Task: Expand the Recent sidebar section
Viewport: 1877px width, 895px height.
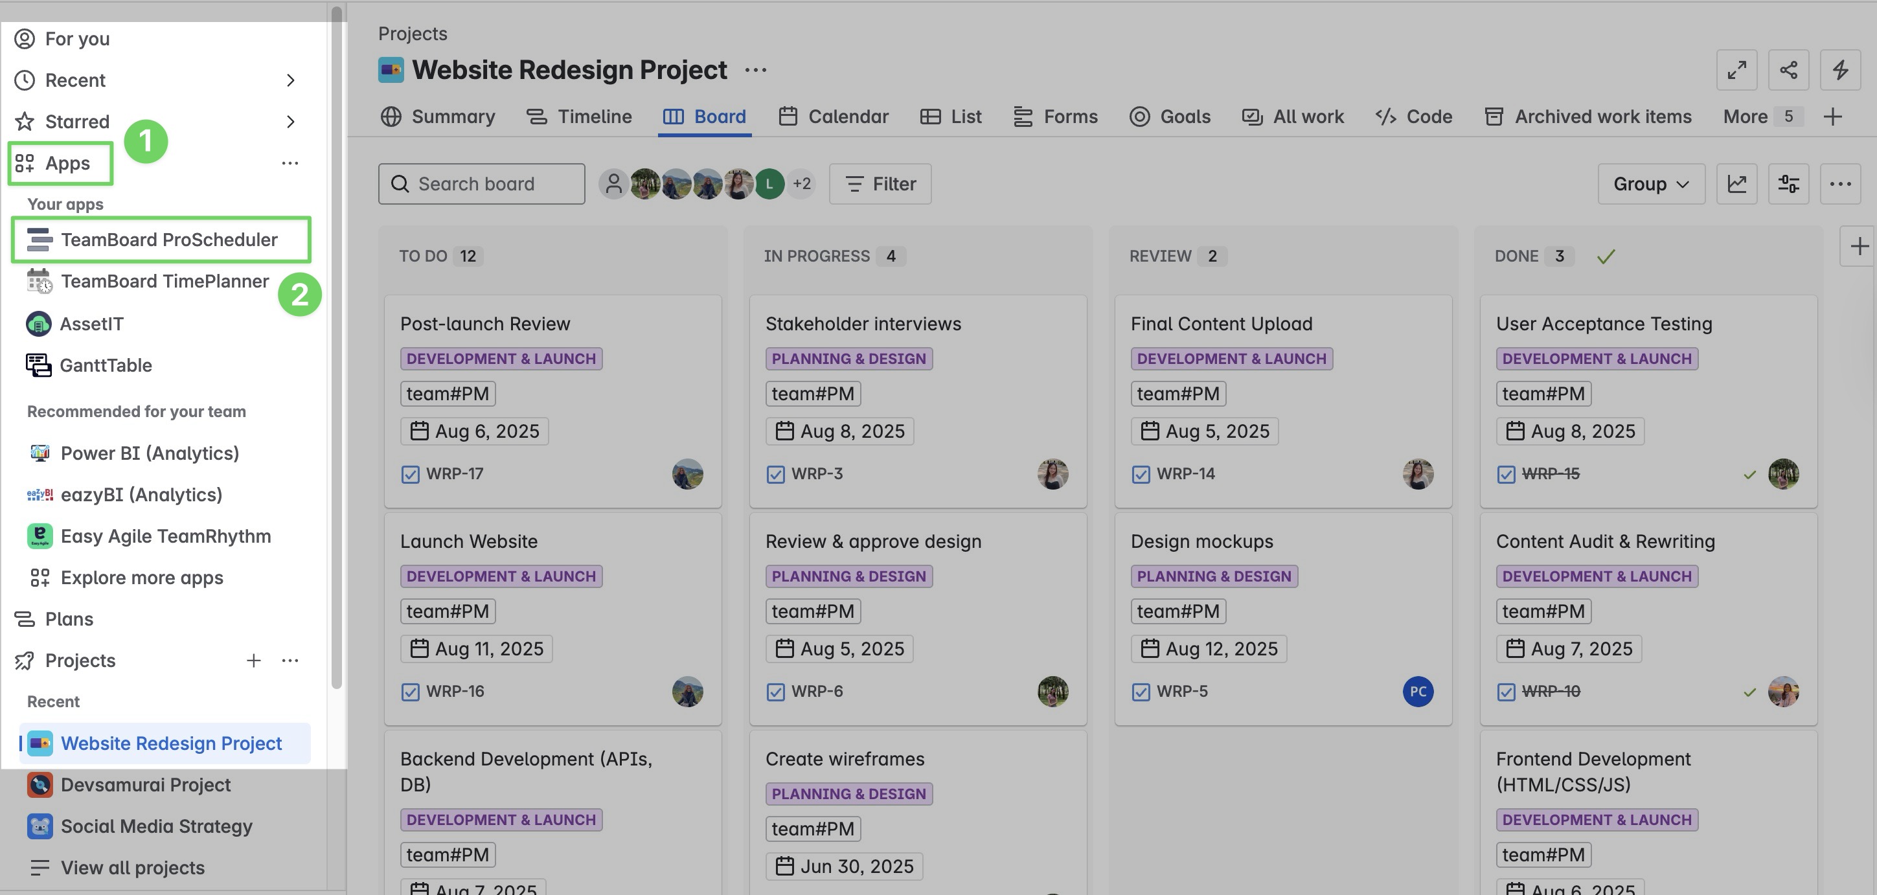Action: [x=291, y=80]
